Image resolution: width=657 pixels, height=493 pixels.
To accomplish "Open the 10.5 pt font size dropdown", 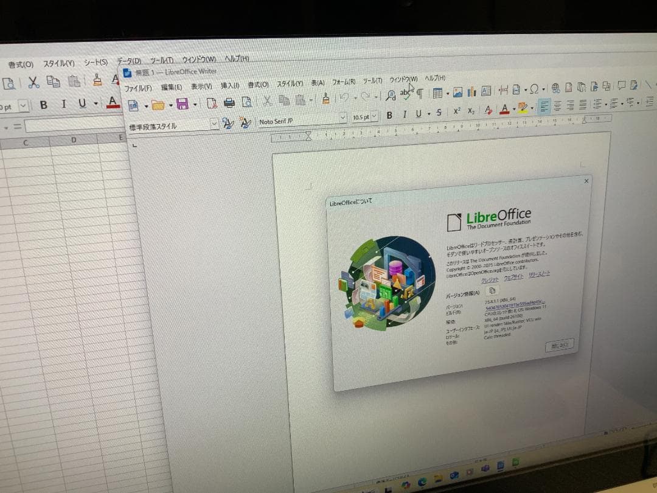I will pyautogui.click(x=374, y=116).
